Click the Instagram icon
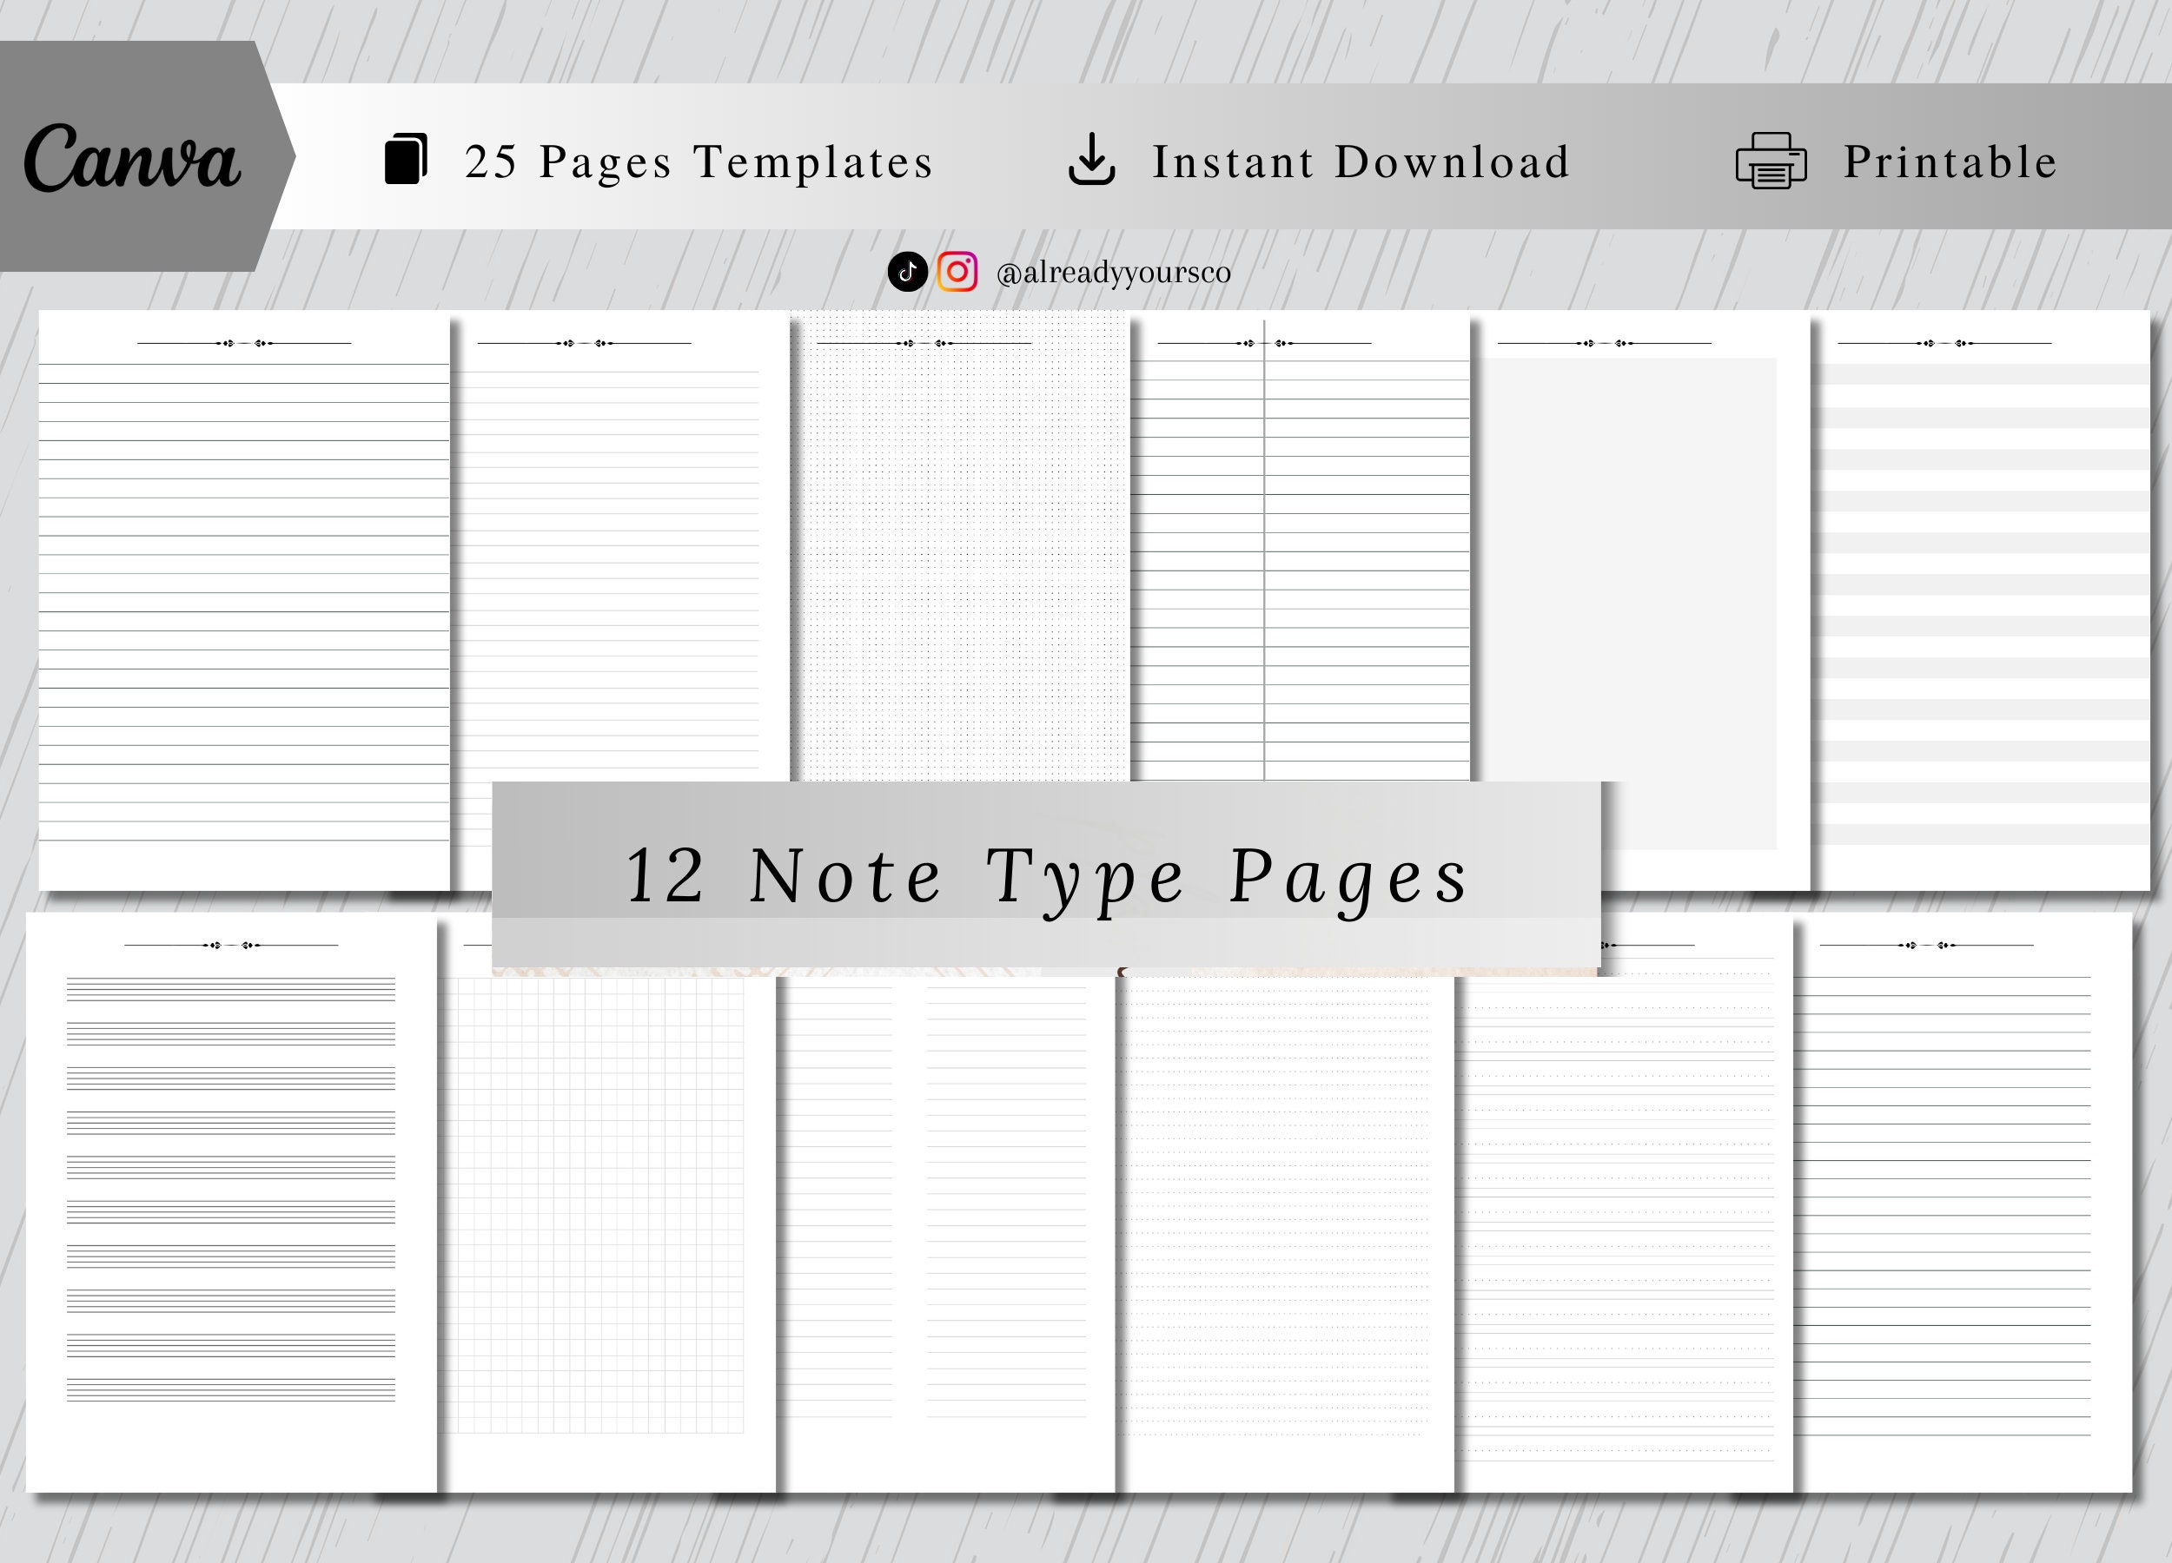 coord(957,272)
